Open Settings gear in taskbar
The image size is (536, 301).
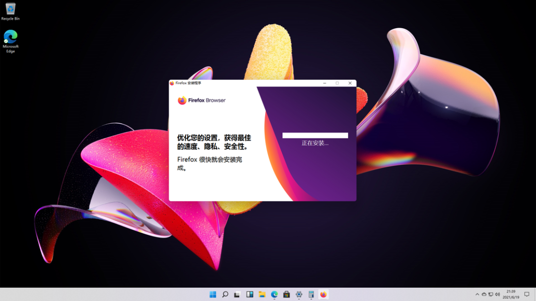pos(299,294)
